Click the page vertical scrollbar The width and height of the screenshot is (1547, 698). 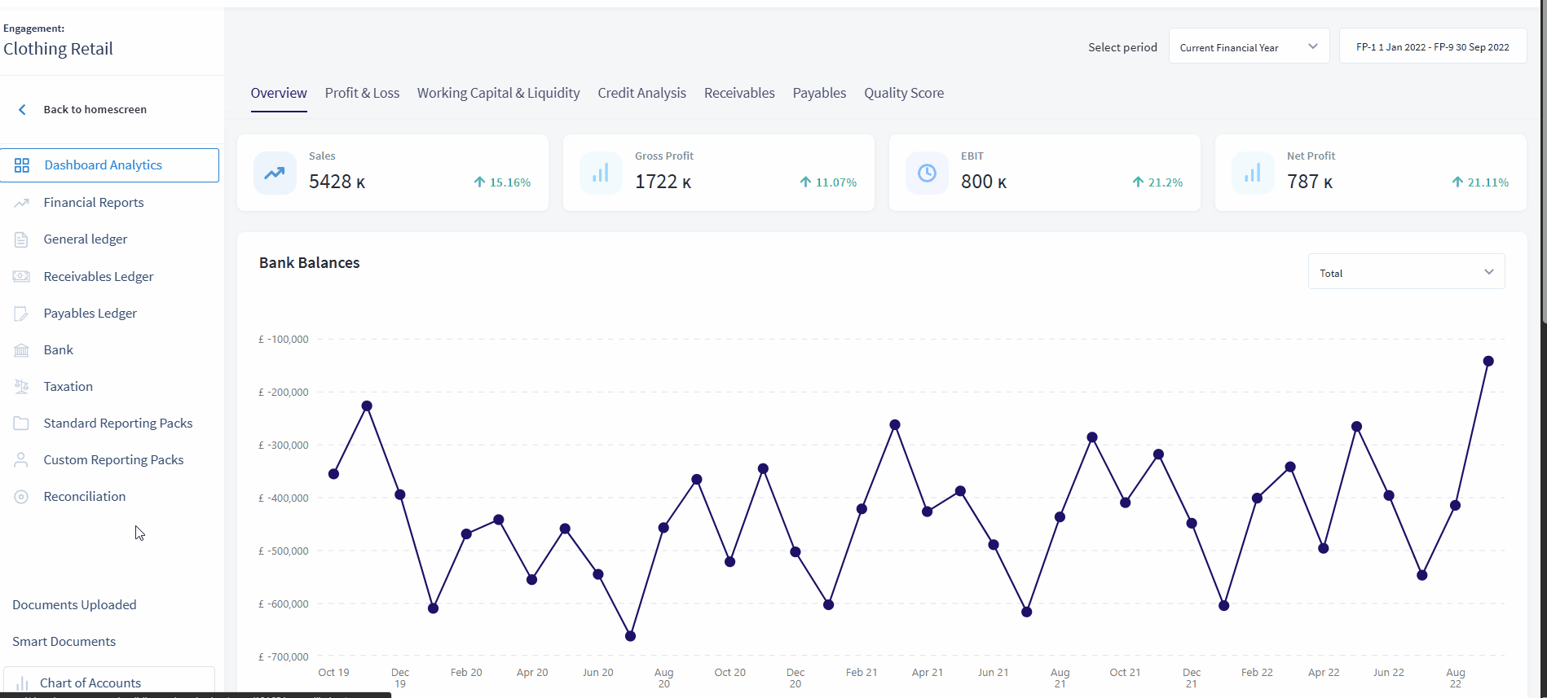(x=1543, y=163)
